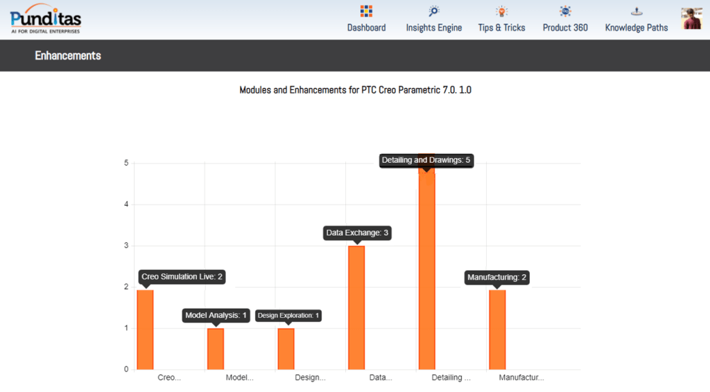This screenshot has height=392, width=710.
Task: Click the chart title for PTC Creo Parametric
Action: 355,90
